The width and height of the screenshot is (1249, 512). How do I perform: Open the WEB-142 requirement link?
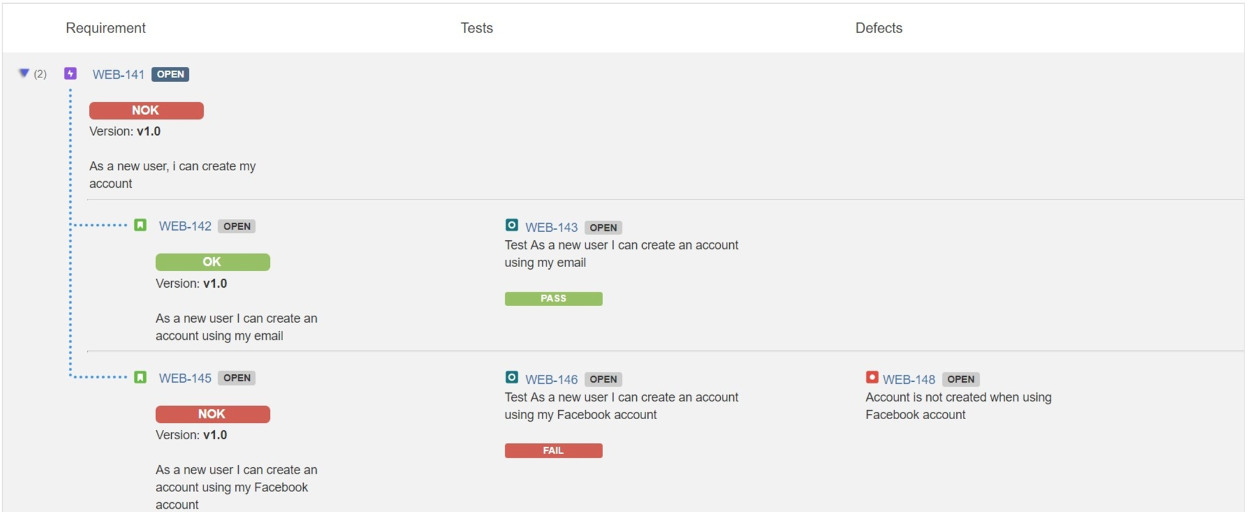click(185, 226)
